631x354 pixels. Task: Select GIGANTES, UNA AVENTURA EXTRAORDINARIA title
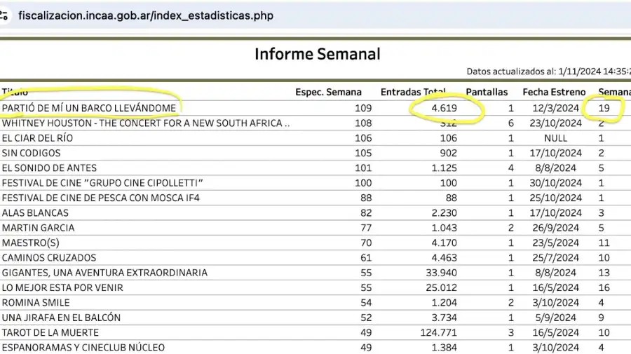104,273
